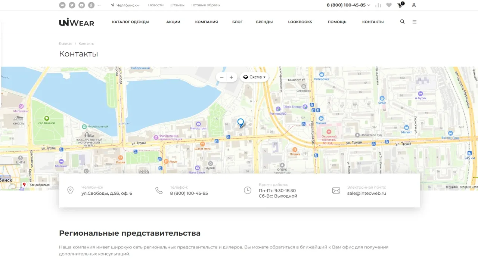
Task: Follow the Главная breadcrumb link
Action: coord(66,44)
